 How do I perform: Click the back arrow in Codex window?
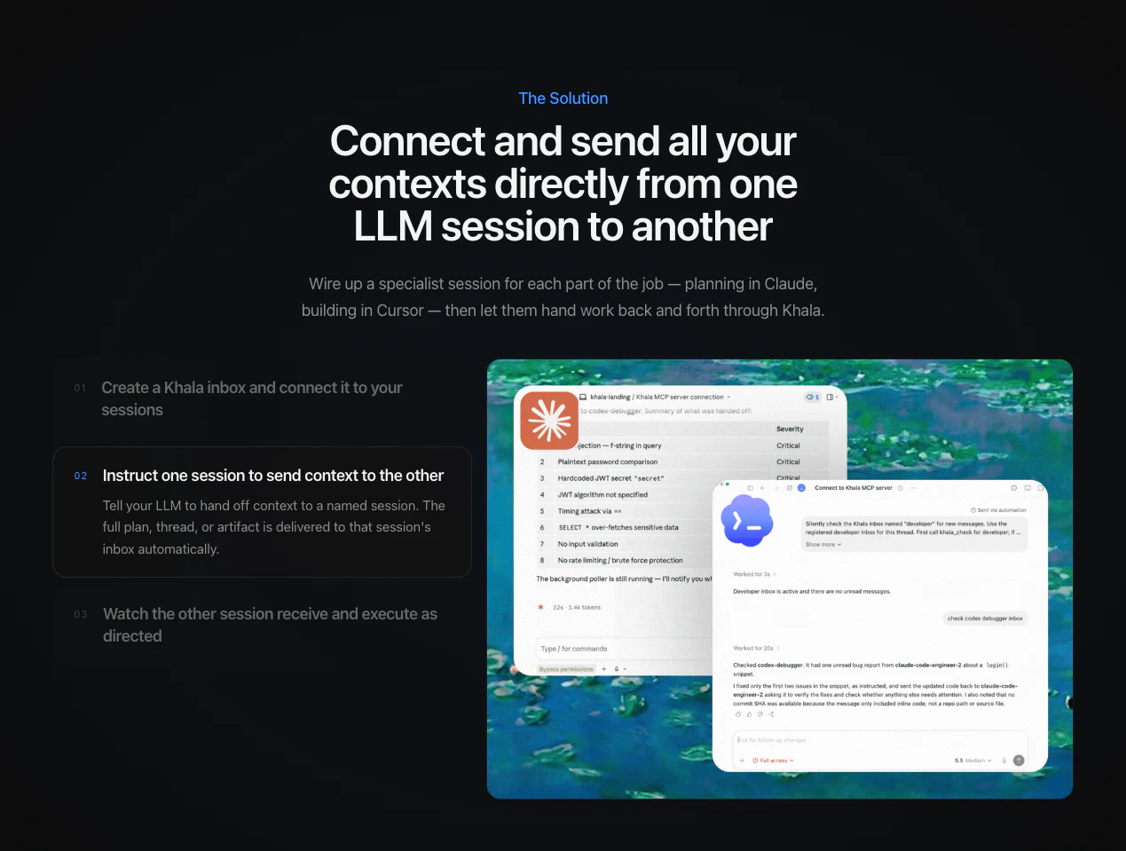coord(763,488)
